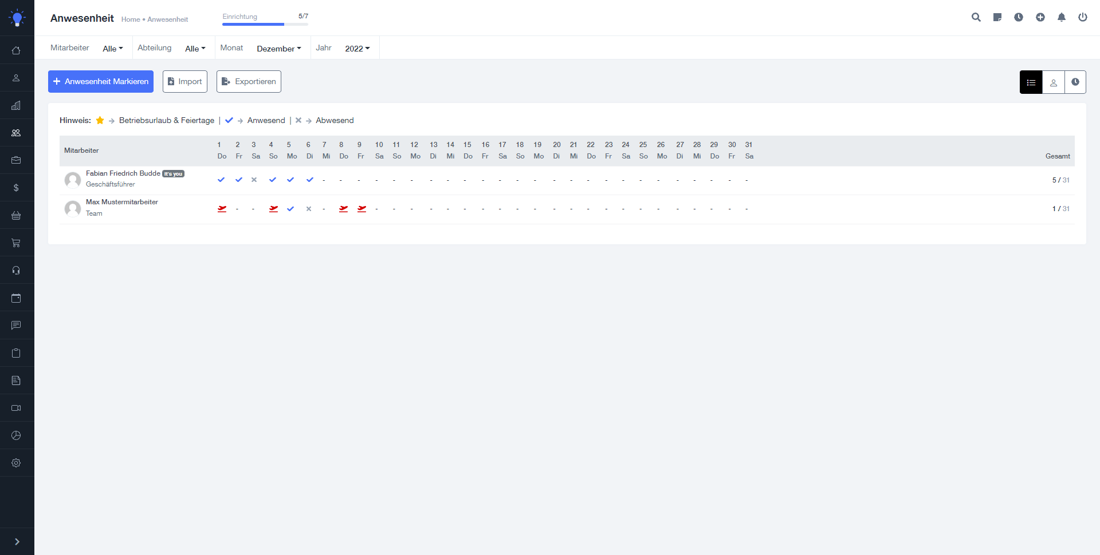Switch to the clock view tab
1100x555 pixels.
point(1075,82)
